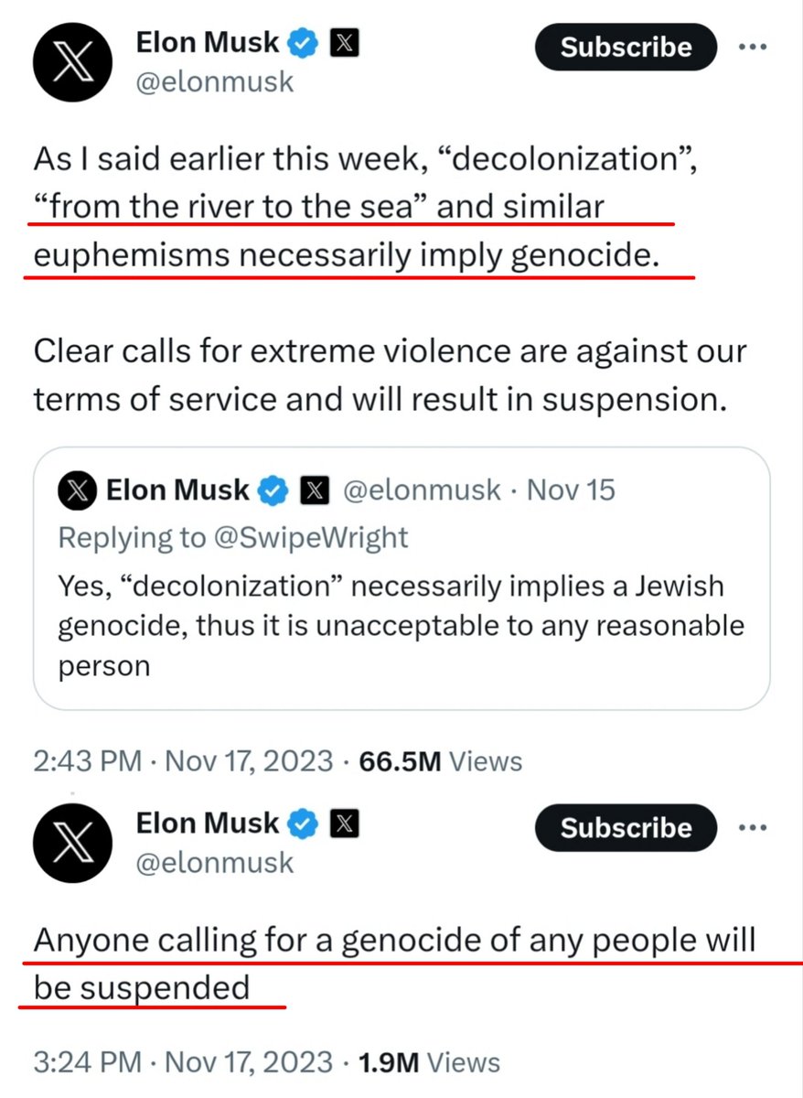Click the X affiliation badge on second tweet
Viewport: 803px width, 1098px height.
[344, 823]
